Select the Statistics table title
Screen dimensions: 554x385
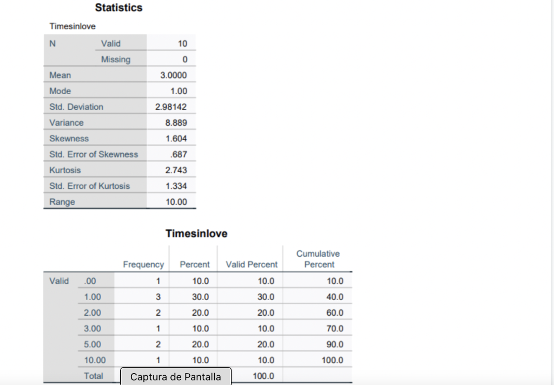pyautogui.click(x=118, y=8)
